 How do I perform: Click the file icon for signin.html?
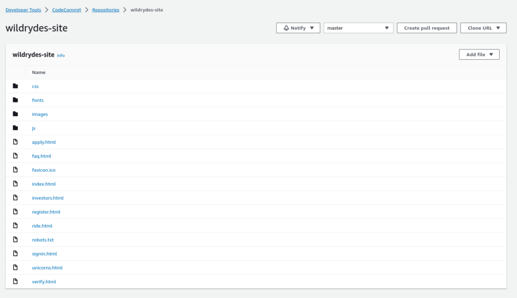[15, 254]
